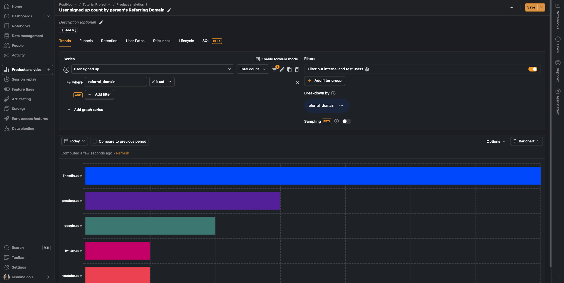Screen dimensions: 564x283
Task: Click the plus icon next to Product analytics
Action: pyautogui.click(x=49, y=69)
